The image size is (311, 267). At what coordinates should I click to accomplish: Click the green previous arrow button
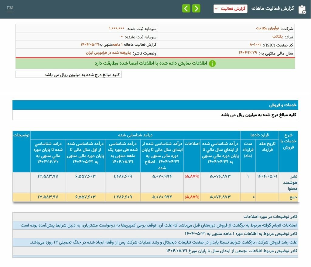(186, 9)
